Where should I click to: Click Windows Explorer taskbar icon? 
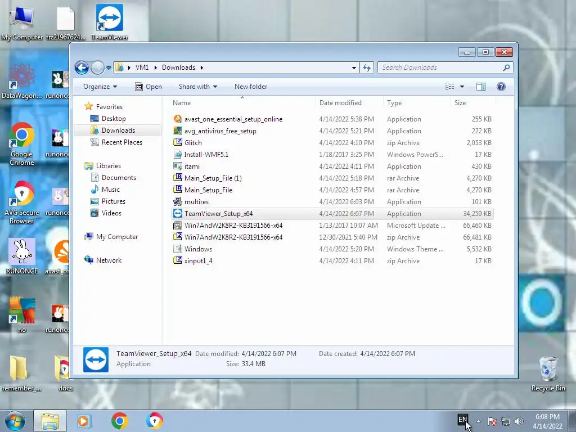click(50, 421)
